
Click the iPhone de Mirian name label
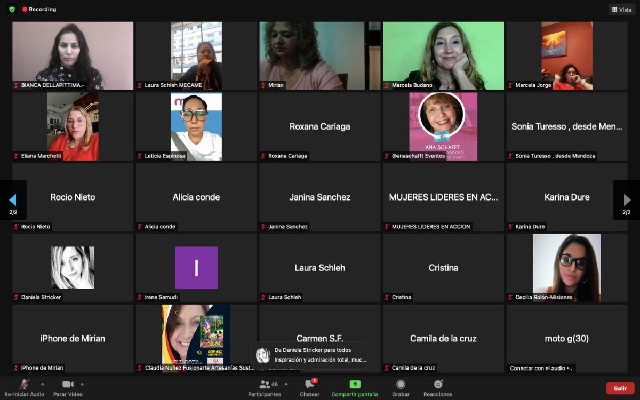42,368
